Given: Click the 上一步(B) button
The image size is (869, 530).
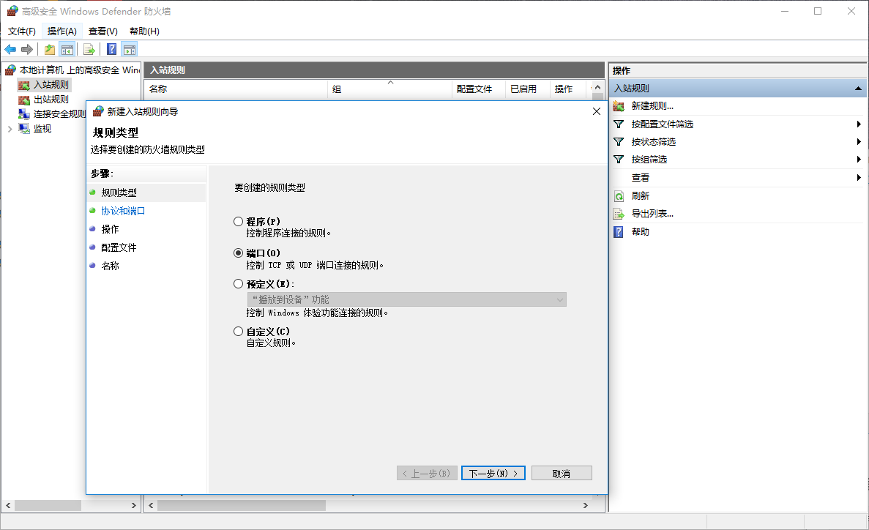Looking at the screenshot, I should (427, 474).
